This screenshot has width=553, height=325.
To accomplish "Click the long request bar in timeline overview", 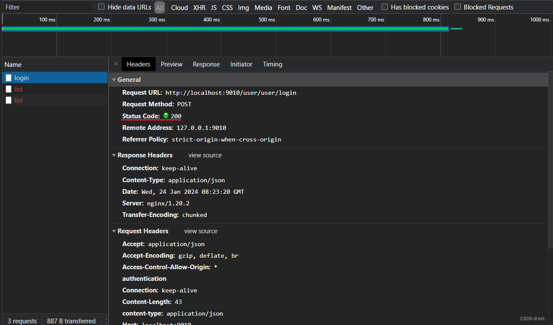I will click(x=225, y=29).
